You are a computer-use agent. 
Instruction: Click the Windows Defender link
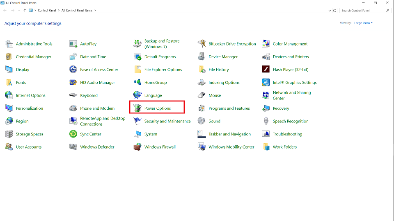(x=97, y=147)
